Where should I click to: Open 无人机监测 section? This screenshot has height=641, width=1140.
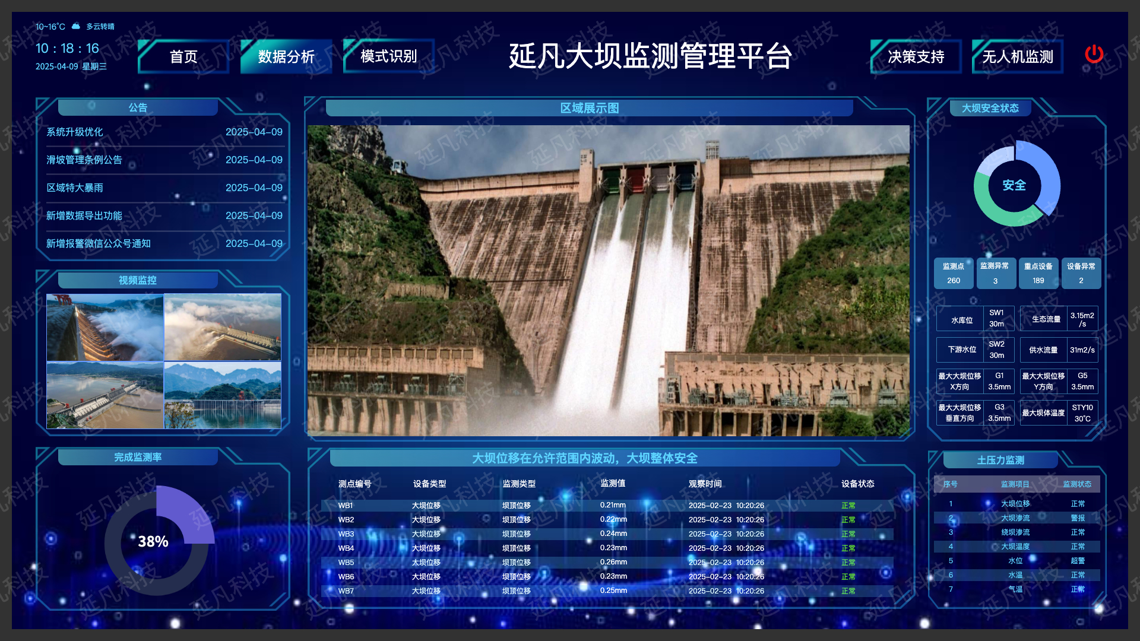coord(1017,56)
